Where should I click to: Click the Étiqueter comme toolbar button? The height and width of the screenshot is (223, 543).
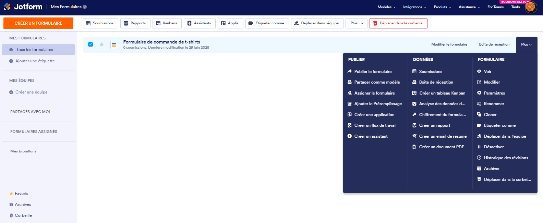point(267,23)
